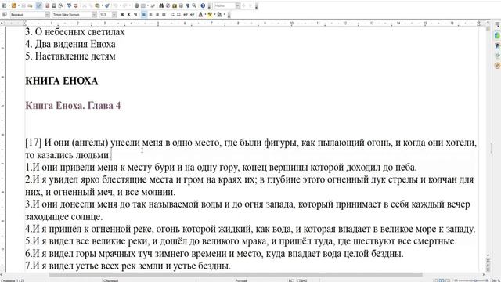This screenshot has width=501, height=282.
Task: Toggle AutoSpellcheck icon
Action: pos(76,5)
